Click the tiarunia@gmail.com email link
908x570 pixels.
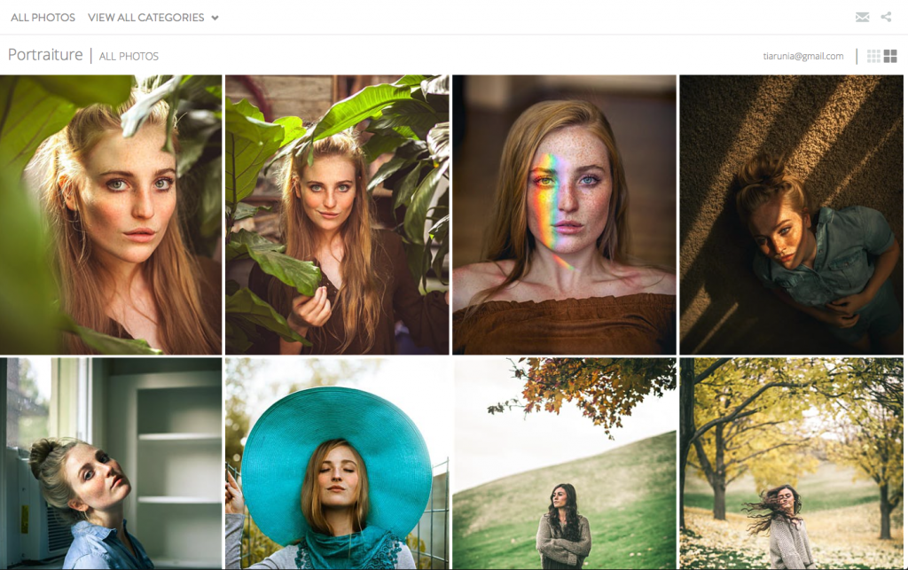(x=803, y=56)
